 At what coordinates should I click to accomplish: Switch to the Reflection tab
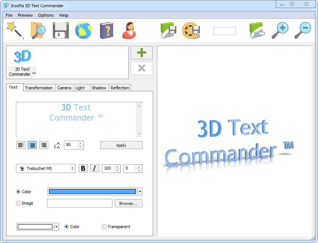tap(120, 88)
